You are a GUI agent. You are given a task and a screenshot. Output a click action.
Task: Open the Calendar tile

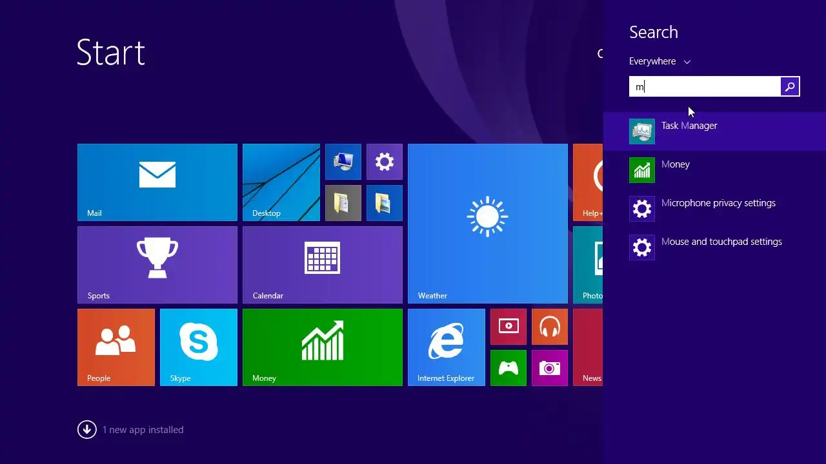click(x=323, y=265)
